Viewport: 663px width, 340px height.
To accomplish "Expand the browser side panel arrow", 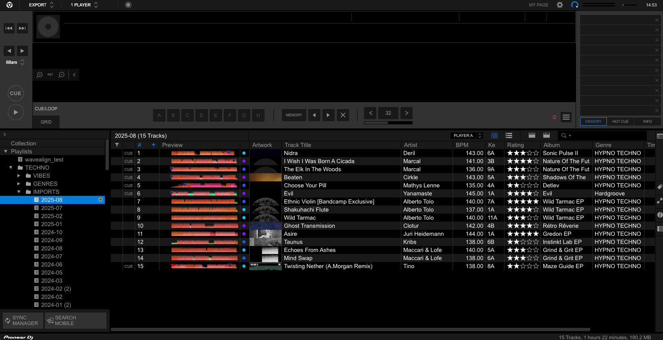I will point(4,134).
